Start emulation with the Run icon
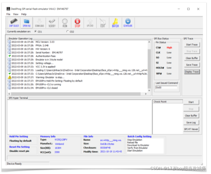 point(65,23)
